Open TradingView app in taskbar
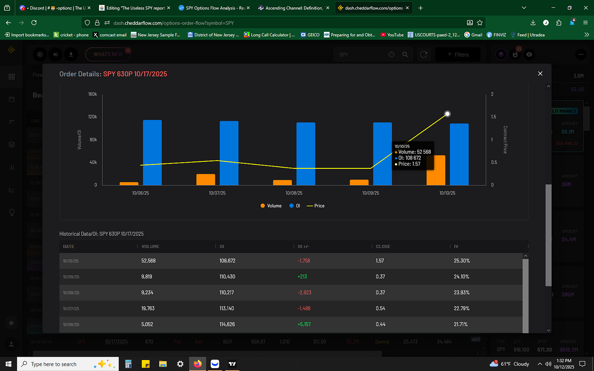This screenshot has width=594, height=371. coord(232,364)
